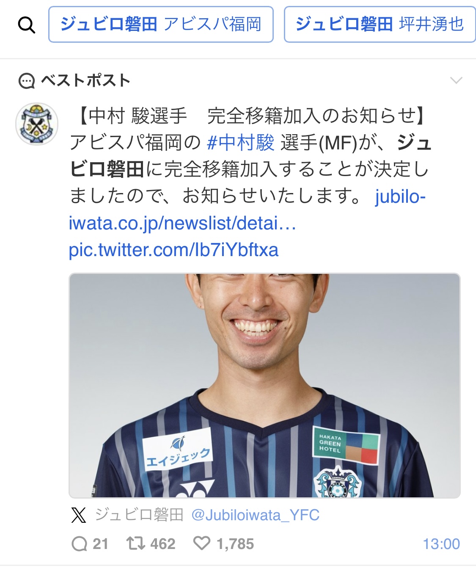Viewport: 476px width, 571px height.
Task: Tap the Jubilo Iwata profile avatar
Action: coord(37,124)
